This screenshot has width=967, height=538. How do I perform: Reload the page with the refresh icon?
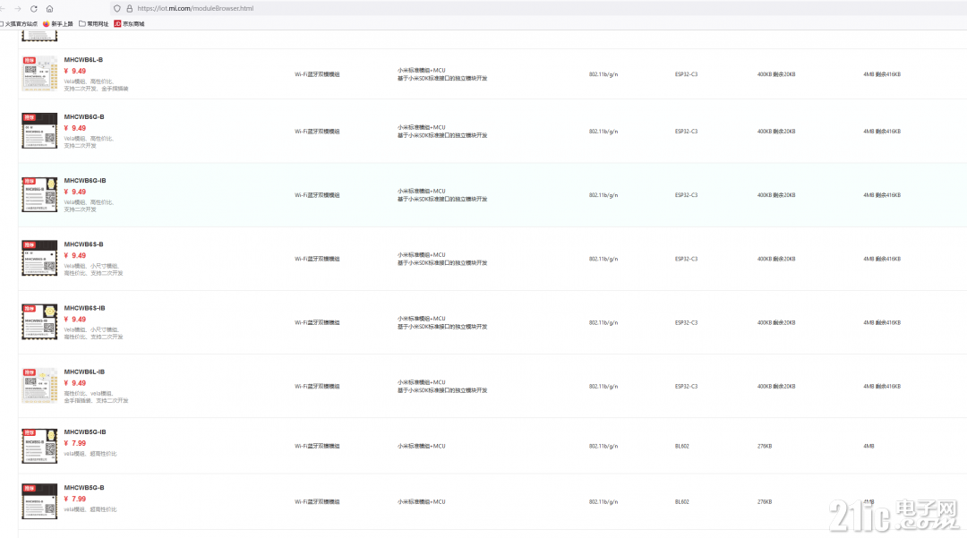tap(34, 9)
